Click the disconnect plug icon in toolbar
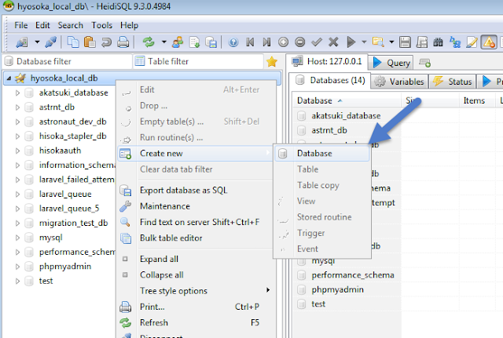Screen dimensions: 503x338 [51, 42]
